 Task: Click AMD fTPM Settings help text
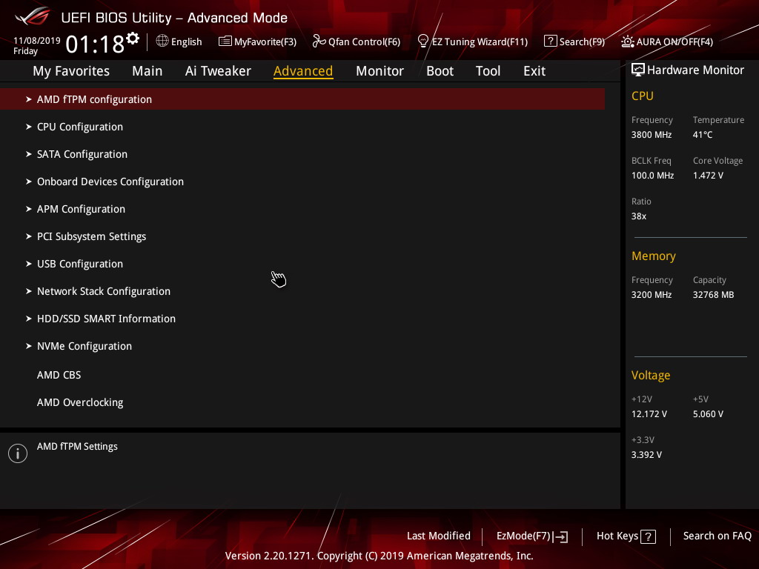(x=77, y=447)
